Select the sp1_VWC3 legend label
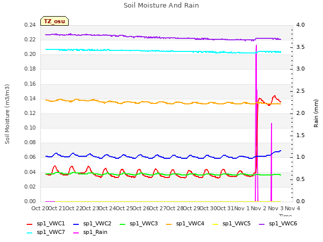 point(143,223)
